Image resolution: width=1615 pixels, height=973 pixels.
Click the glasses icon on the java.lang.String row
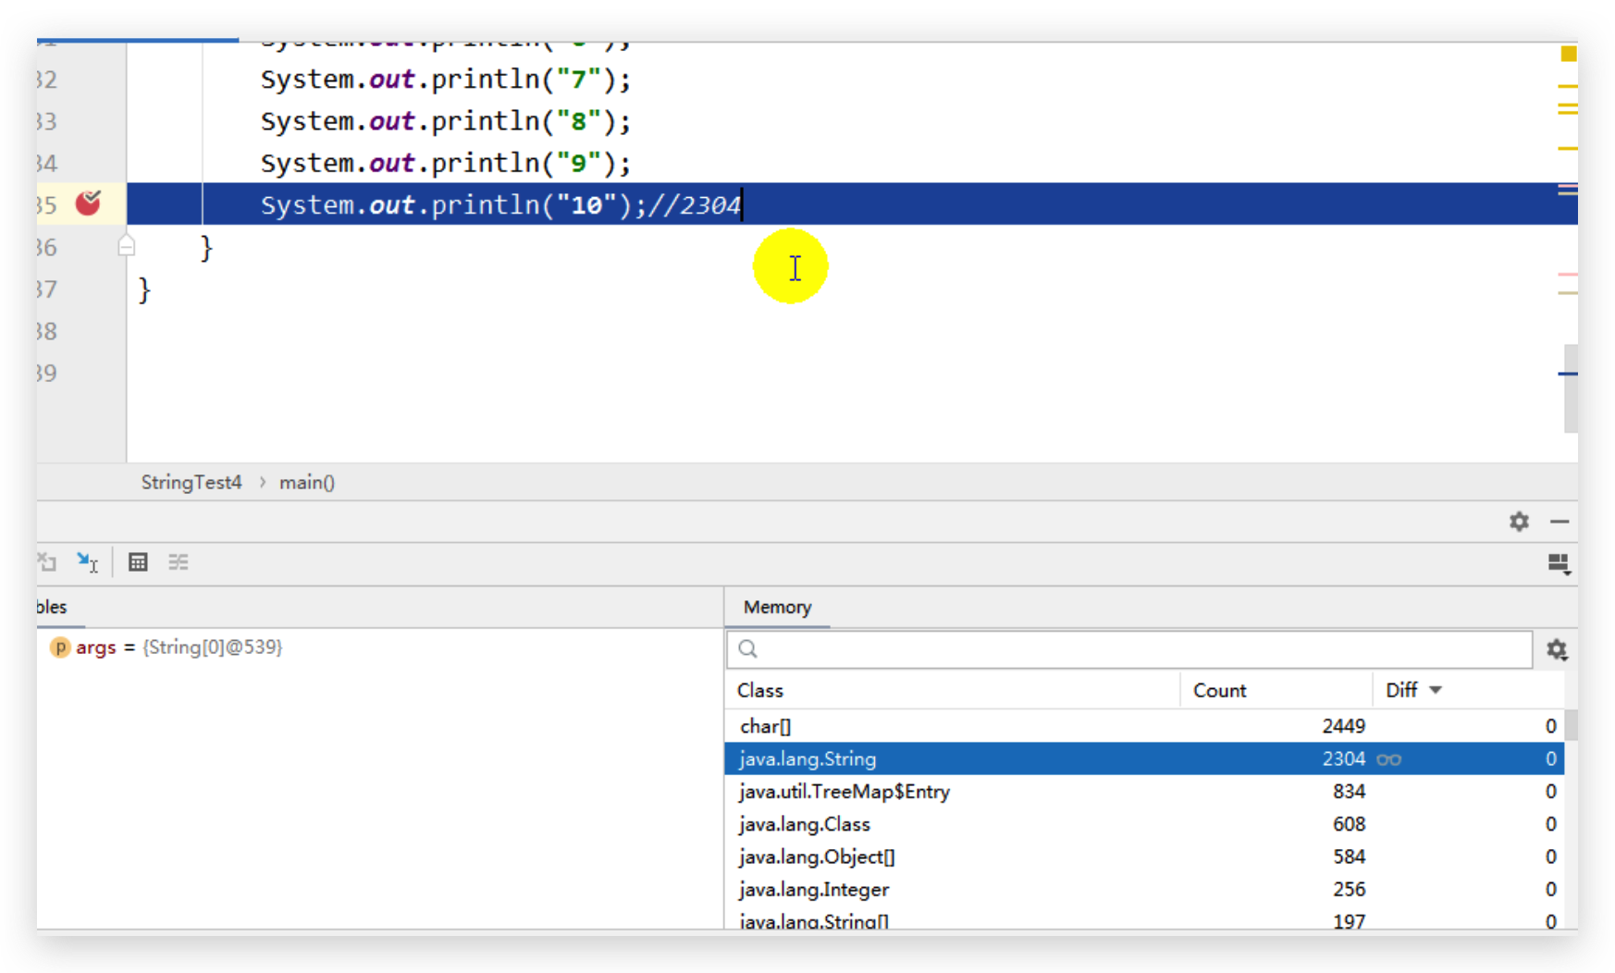coord(1388,759)
